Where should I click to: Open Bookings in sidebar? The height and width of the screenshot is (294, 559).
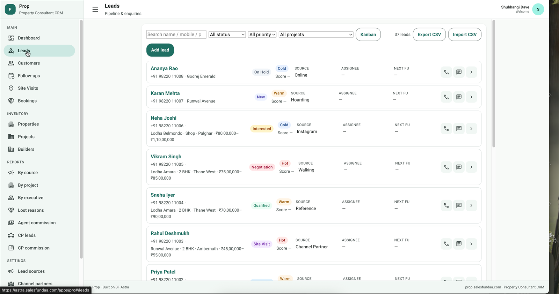pyautogui.click(x=39, y=101)
